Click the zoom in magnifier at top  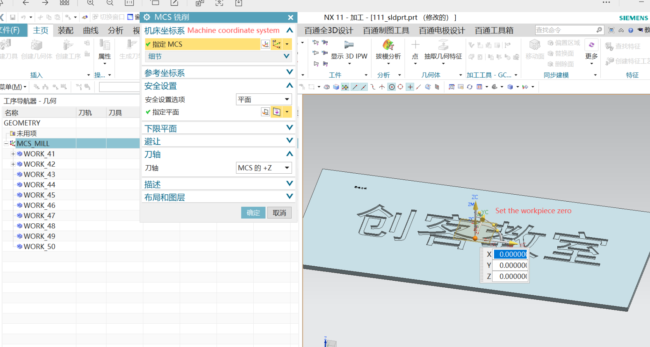90,3
